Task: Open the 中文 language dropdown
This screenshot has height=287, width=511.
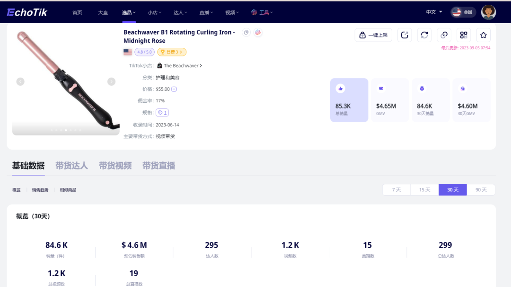Action: [x=434, y=12]
